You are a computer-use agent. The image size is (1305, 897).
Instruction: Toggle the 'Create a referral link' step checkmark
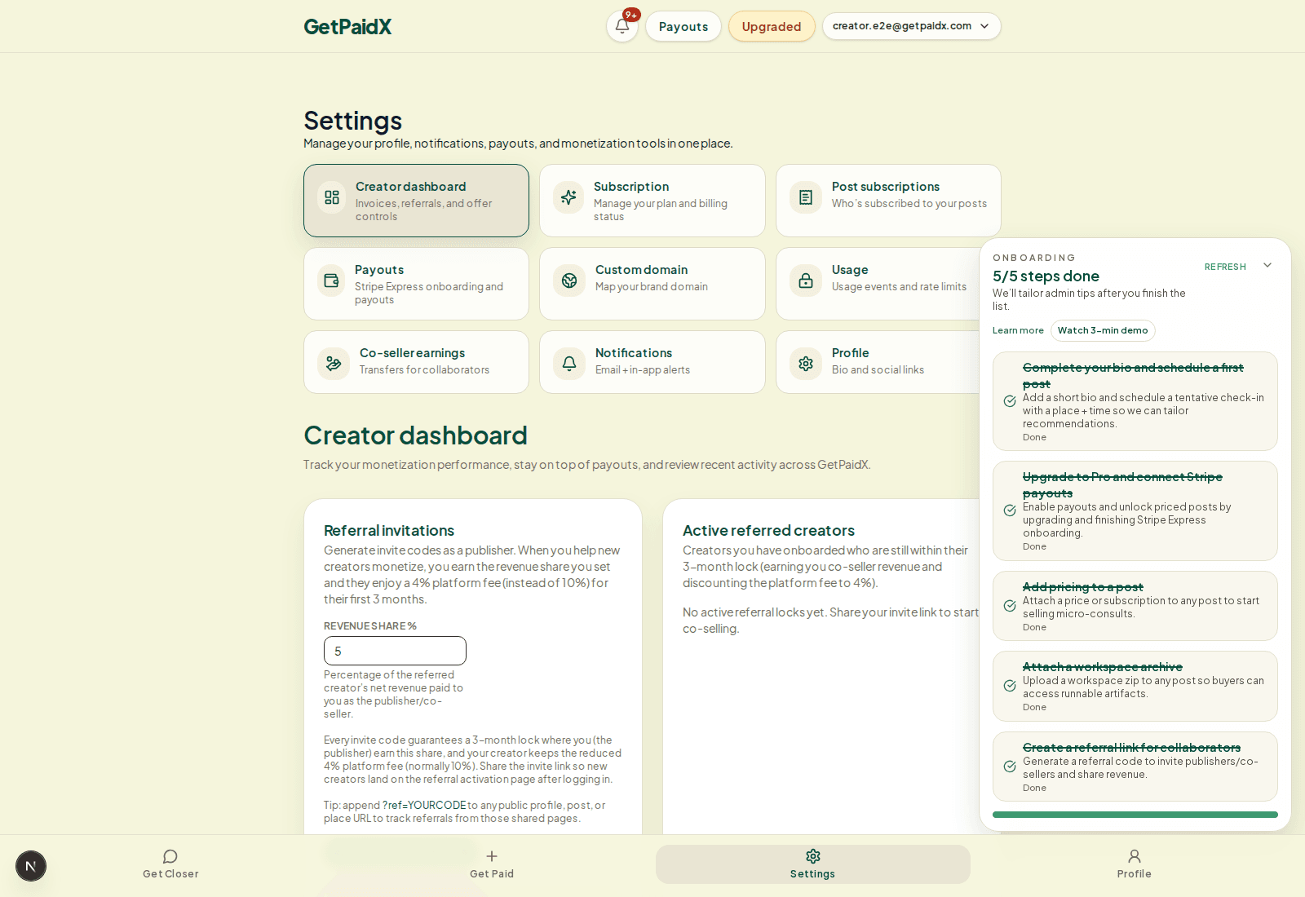pos(1010,767)
